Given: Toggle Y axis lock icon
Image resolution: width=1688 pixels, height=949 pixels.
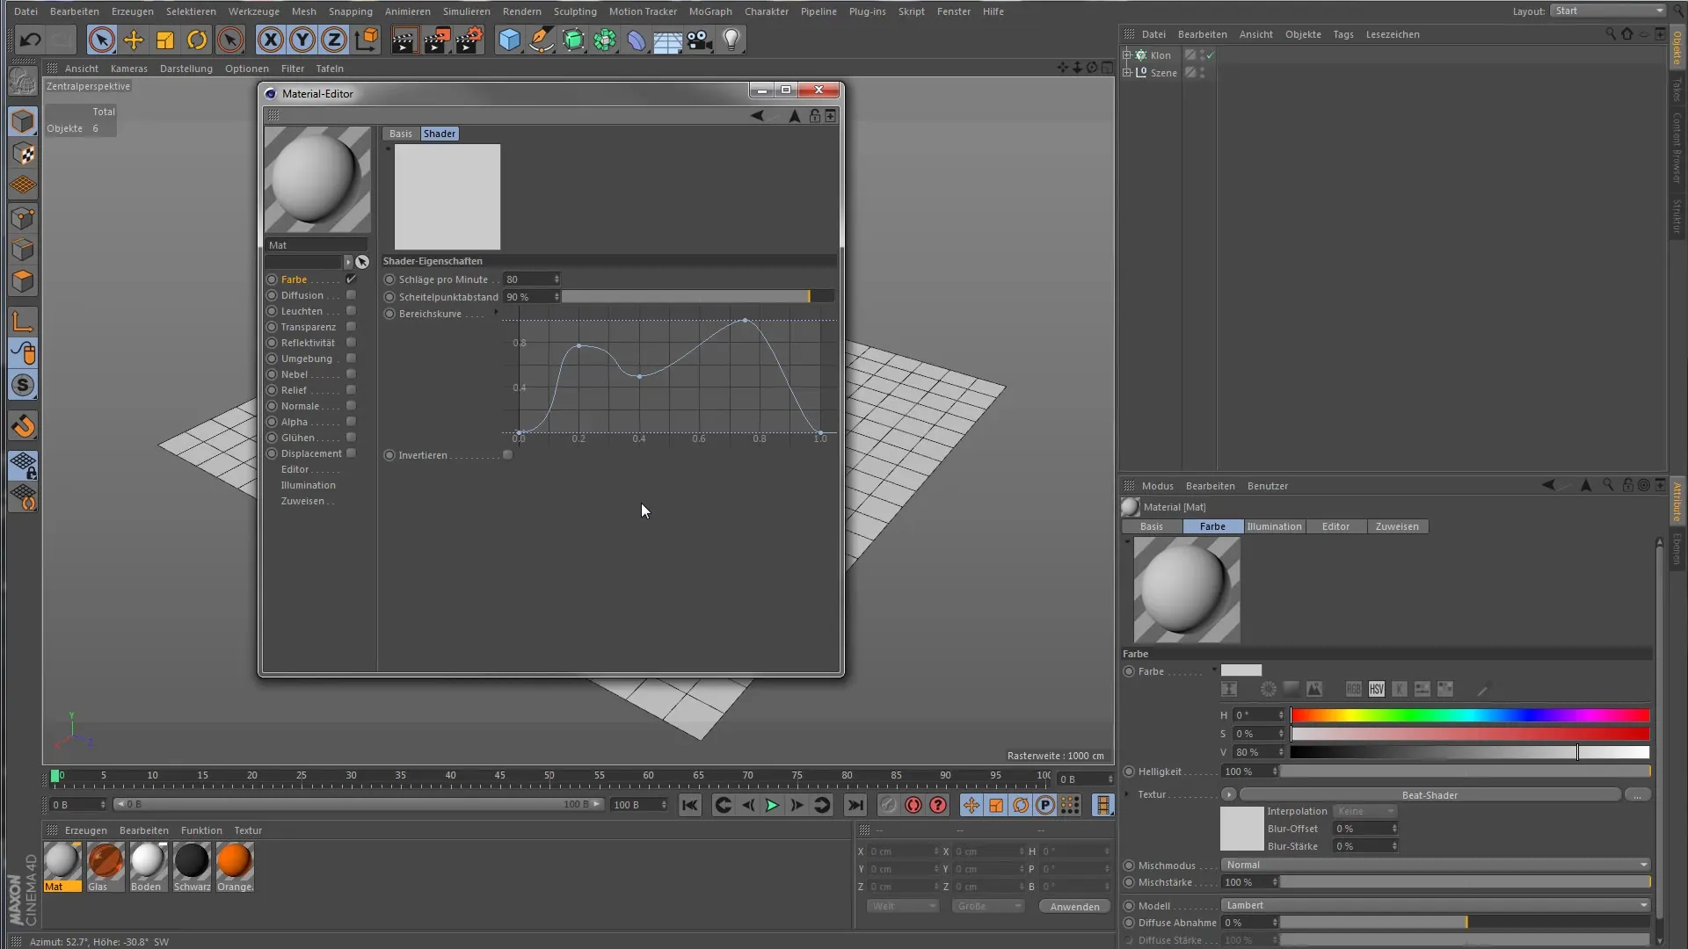Looking at the screenshot, I should (302, 40).
